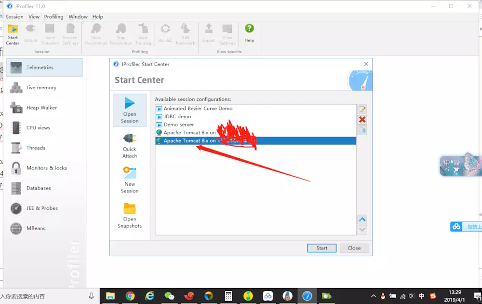Open View Settings from the toolbar
Screen dimensions: 482x304
[x=228, y=34]
